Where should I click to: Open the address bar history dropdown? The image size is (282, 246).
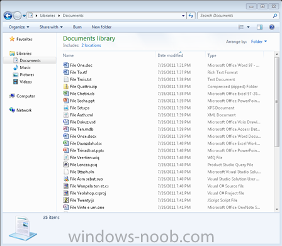click(183, 16)
